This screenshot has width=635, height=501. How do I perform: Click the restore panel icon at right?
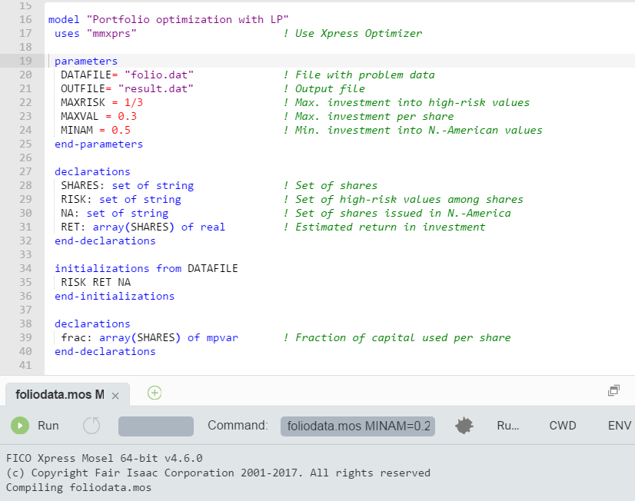click(614, 390)
